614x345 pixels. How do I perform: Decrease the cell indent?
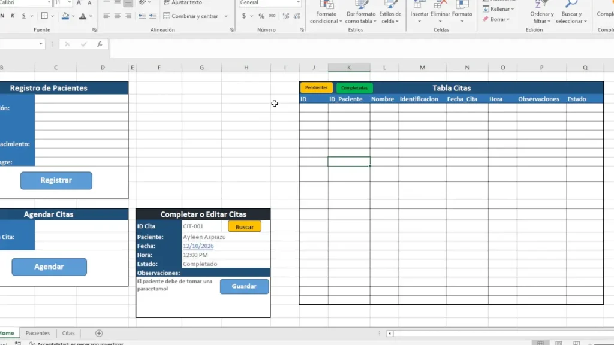[142, 16]
